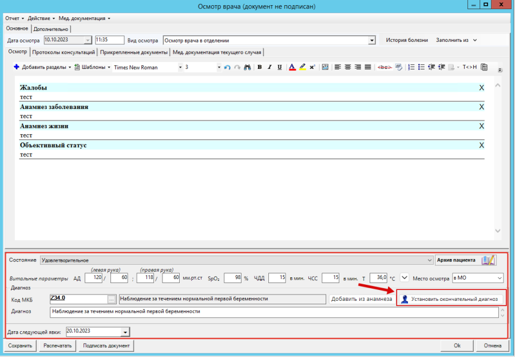Image resolution: width=515 pixels, height=357 pixels.
Task: Expand the Вид осмотра dropdown
Action: coord(371,41)
